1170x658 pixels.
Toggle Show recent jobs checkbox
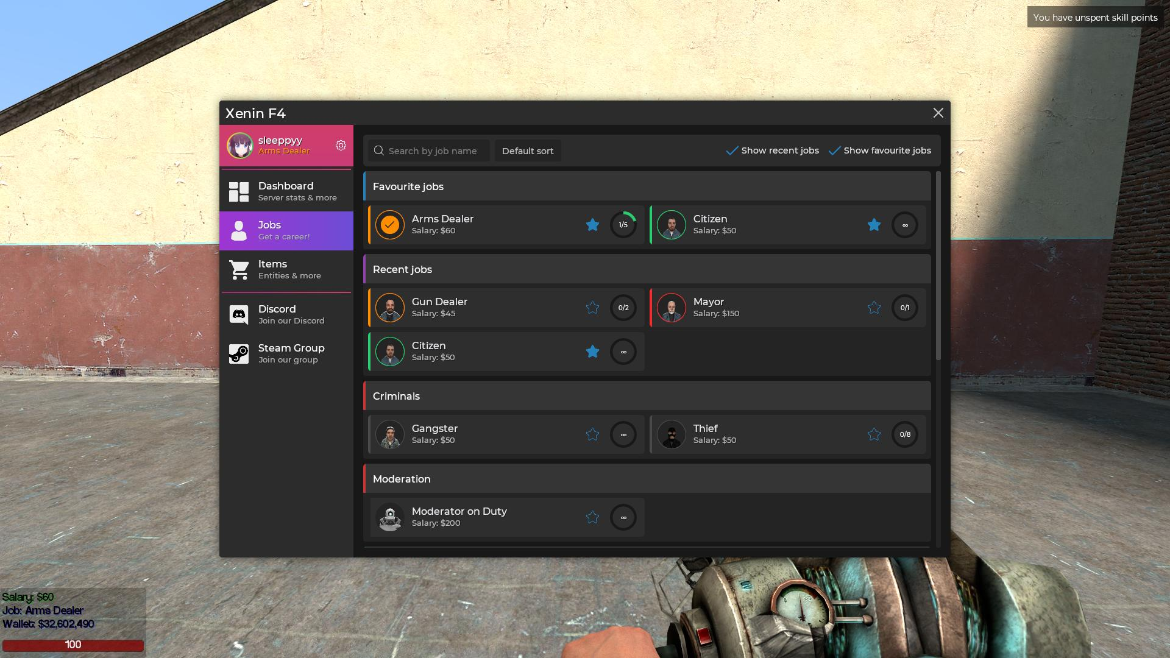pyautogui.click(x=732, y=150)
